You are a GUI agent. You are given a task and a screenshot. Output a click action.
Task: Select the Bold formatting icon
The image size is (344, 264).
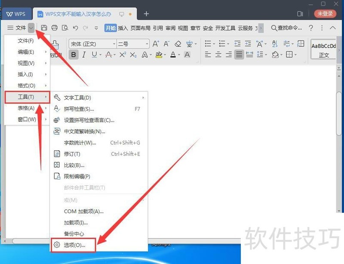(x=74, y=55)
